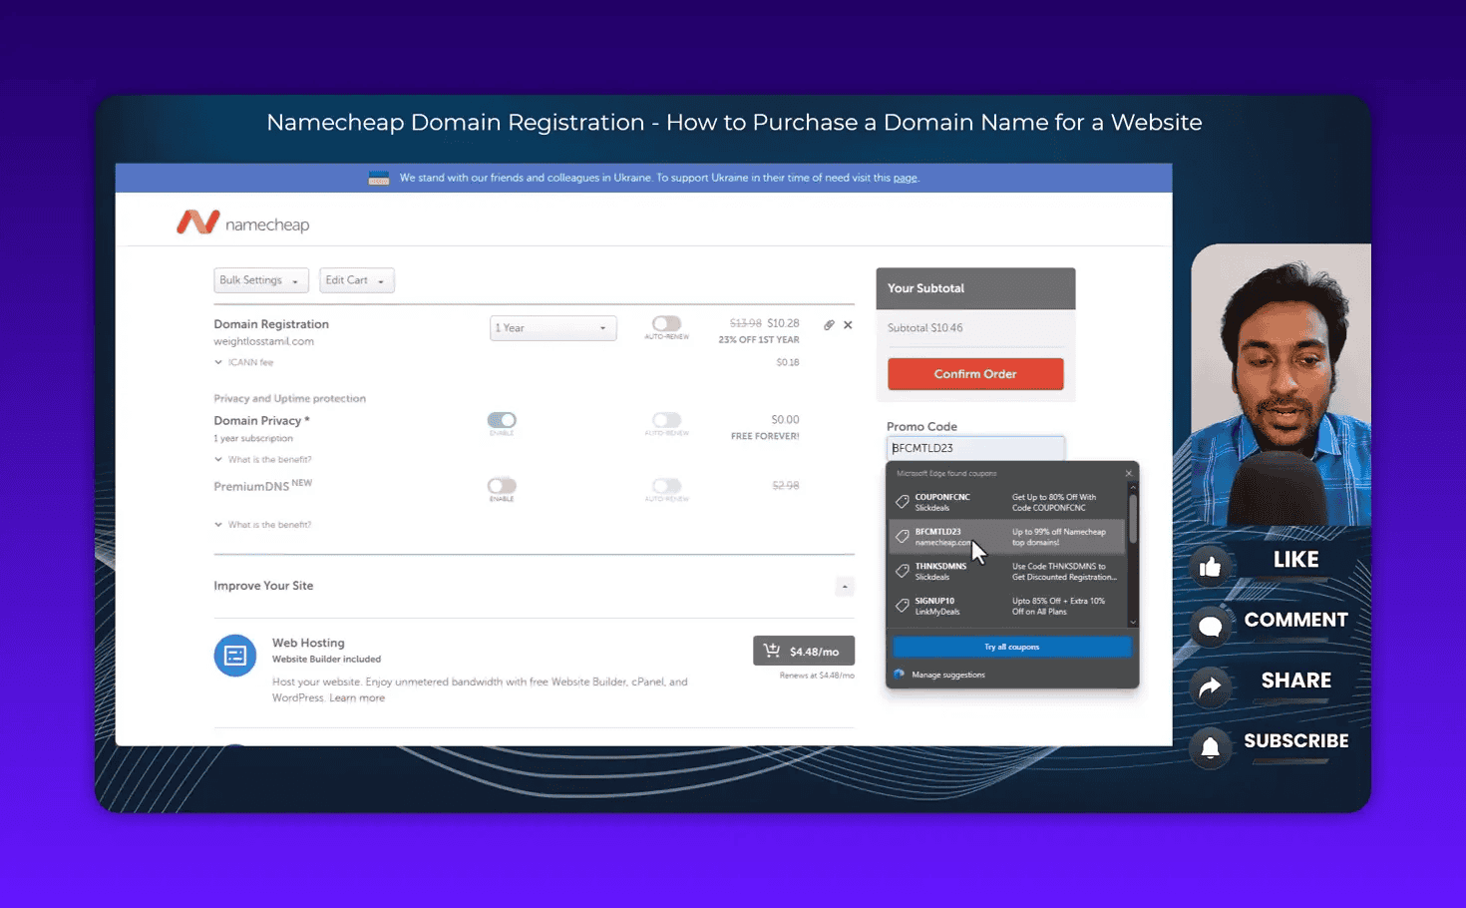Remove weightlosstamil.com using the X icon
Screen dimensions: 1466x908
[x=848, y=324]
